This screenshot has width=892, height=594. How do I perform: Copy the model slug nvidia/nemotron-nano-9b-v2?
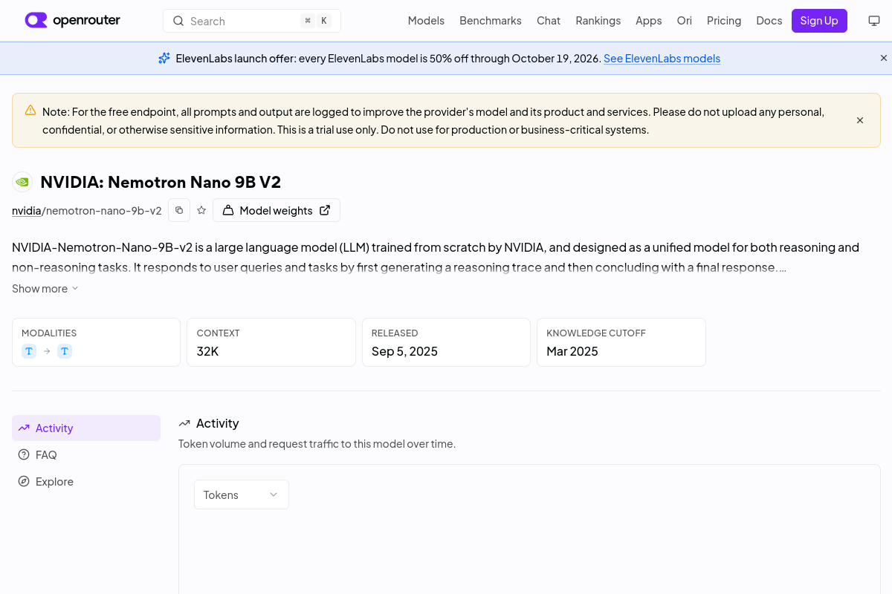pos(179,210)
